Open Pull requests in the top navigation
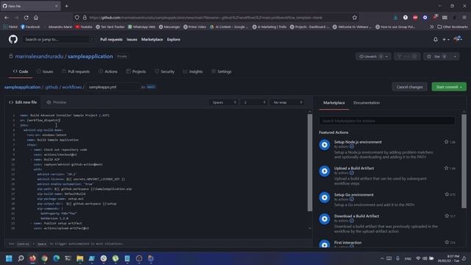The width and height of the screenshot is (471, 265). click(x=111, y=39)
